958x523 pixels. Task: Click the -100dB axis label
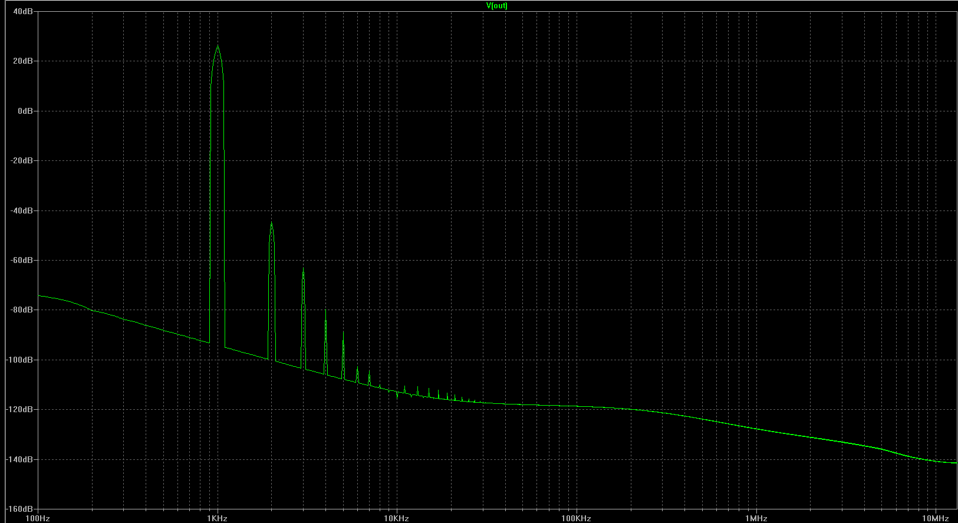click(x=19, y=360)
